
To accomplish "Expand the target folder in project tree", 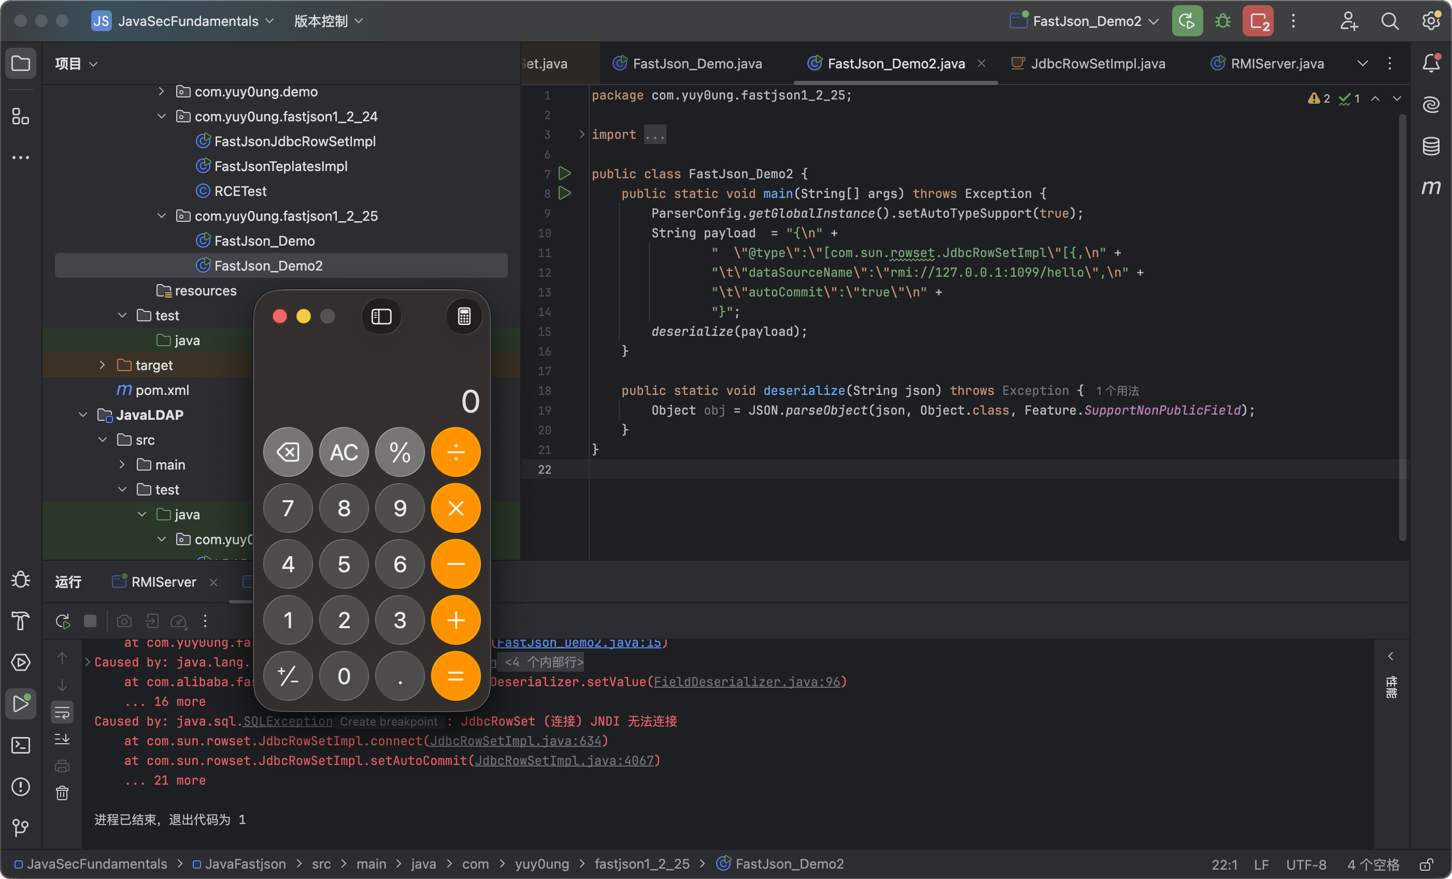I will 102,365.
